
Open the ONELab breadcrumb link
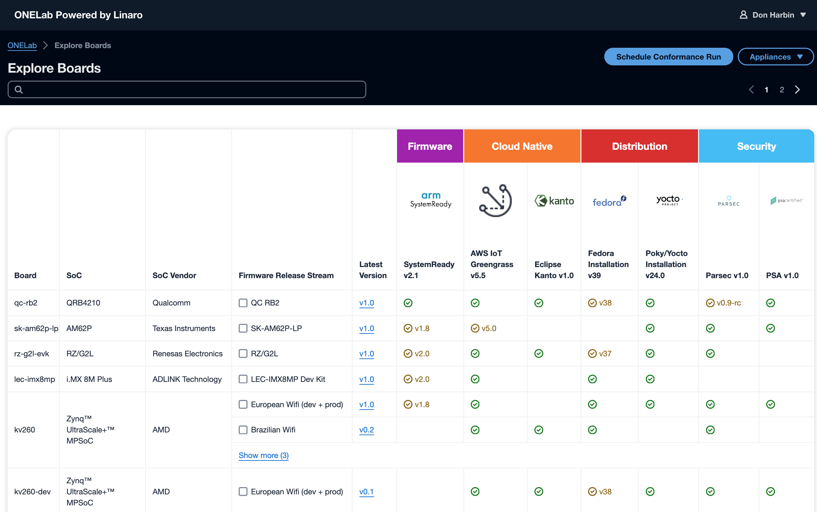22,46
